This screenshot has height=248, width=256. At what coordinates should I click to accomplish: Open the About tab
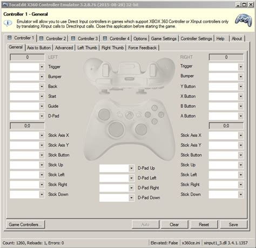(x=237, y=38)
